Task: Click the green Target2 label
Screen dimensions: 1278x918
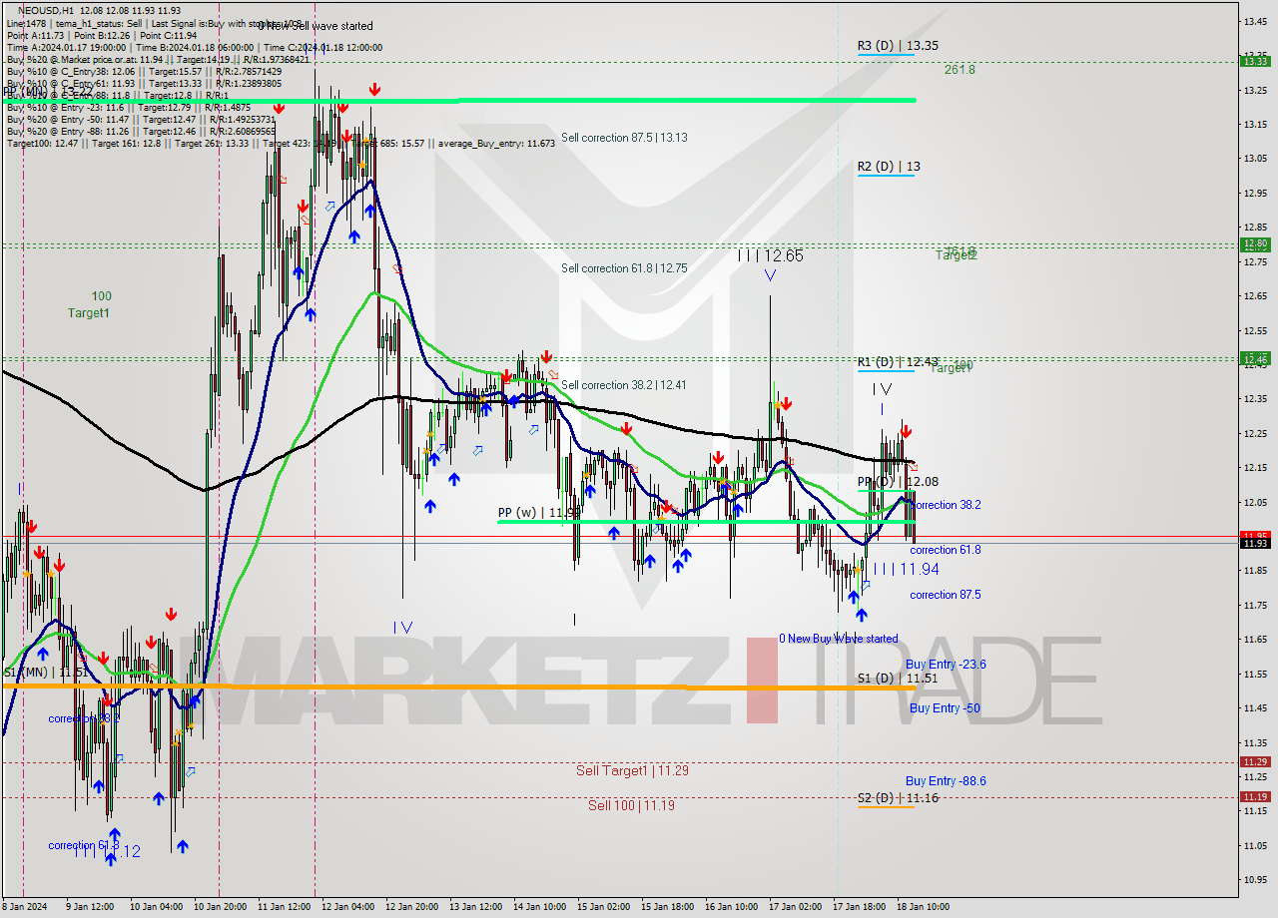Action: coord(957,255)
